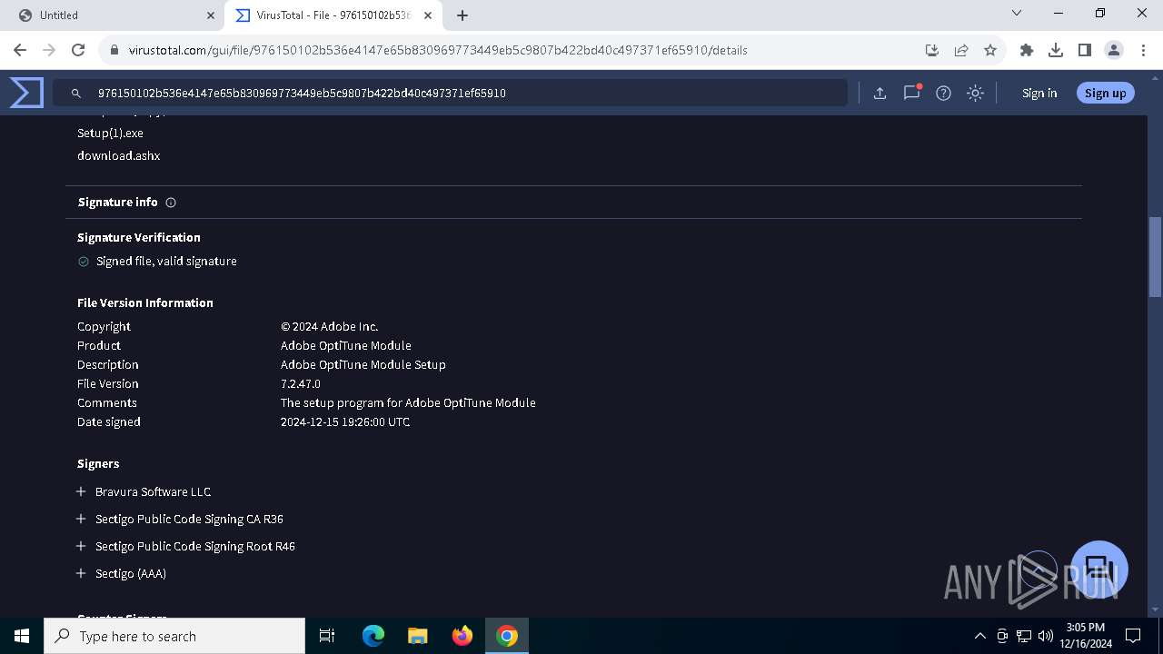
Task: Close the Untitled tab
Action: tap(211, 15)
